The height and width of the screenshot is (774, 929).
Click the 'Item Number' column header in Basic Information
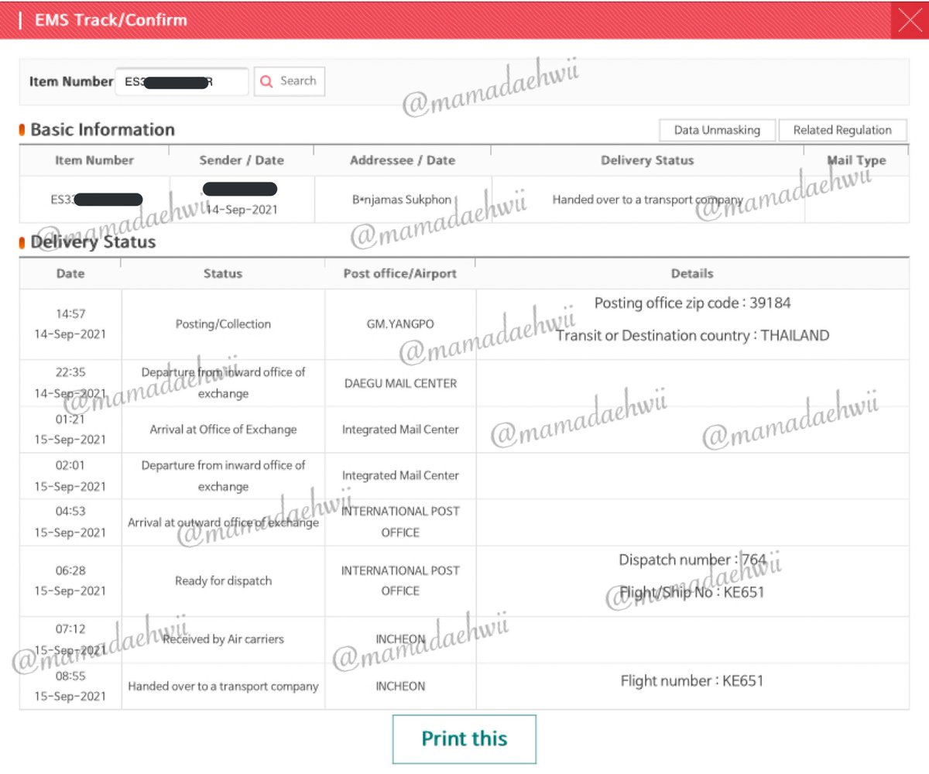tap(94, 161)
